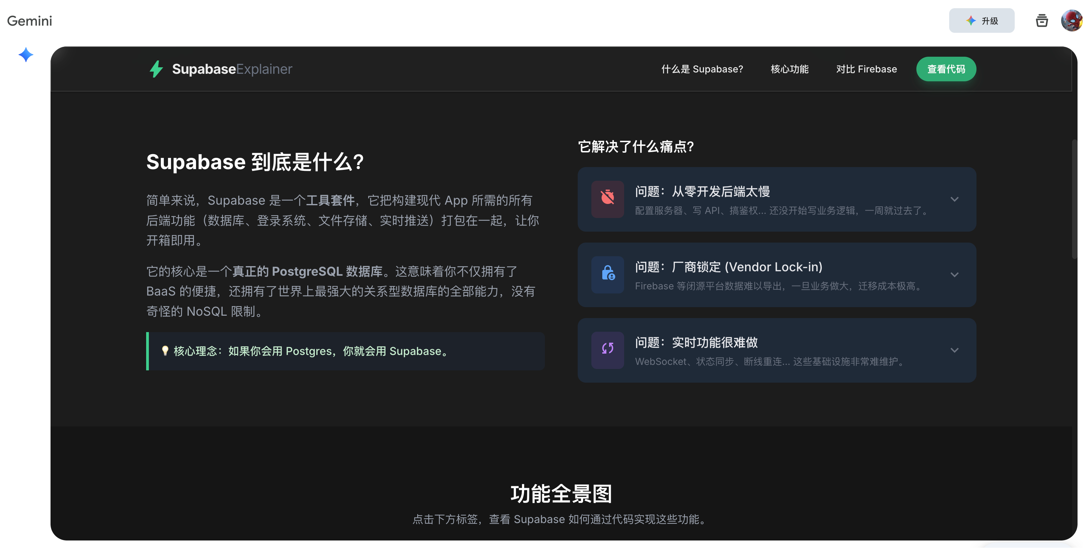The image size is (1083, 548).
Task: Click the 功能全景图 section heading
Action: click(561, 494)
